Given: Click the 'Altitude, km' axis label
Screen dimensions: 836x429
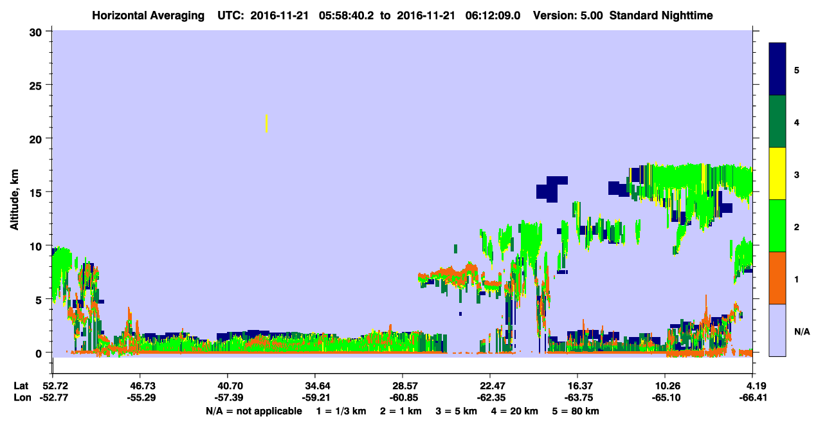Looking at the screenshot, I should pos(14,199).
